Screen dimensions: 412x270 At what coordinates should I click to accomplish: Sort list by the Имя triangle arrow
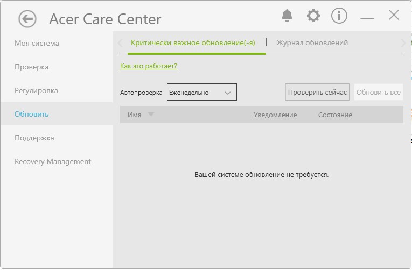[x=151, y=115]
